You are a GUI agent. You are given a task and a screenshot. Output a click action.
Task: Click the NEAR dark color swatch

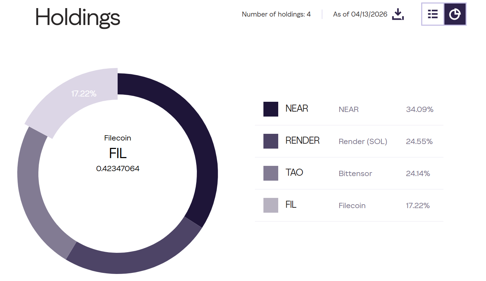(x=270, y=109)
